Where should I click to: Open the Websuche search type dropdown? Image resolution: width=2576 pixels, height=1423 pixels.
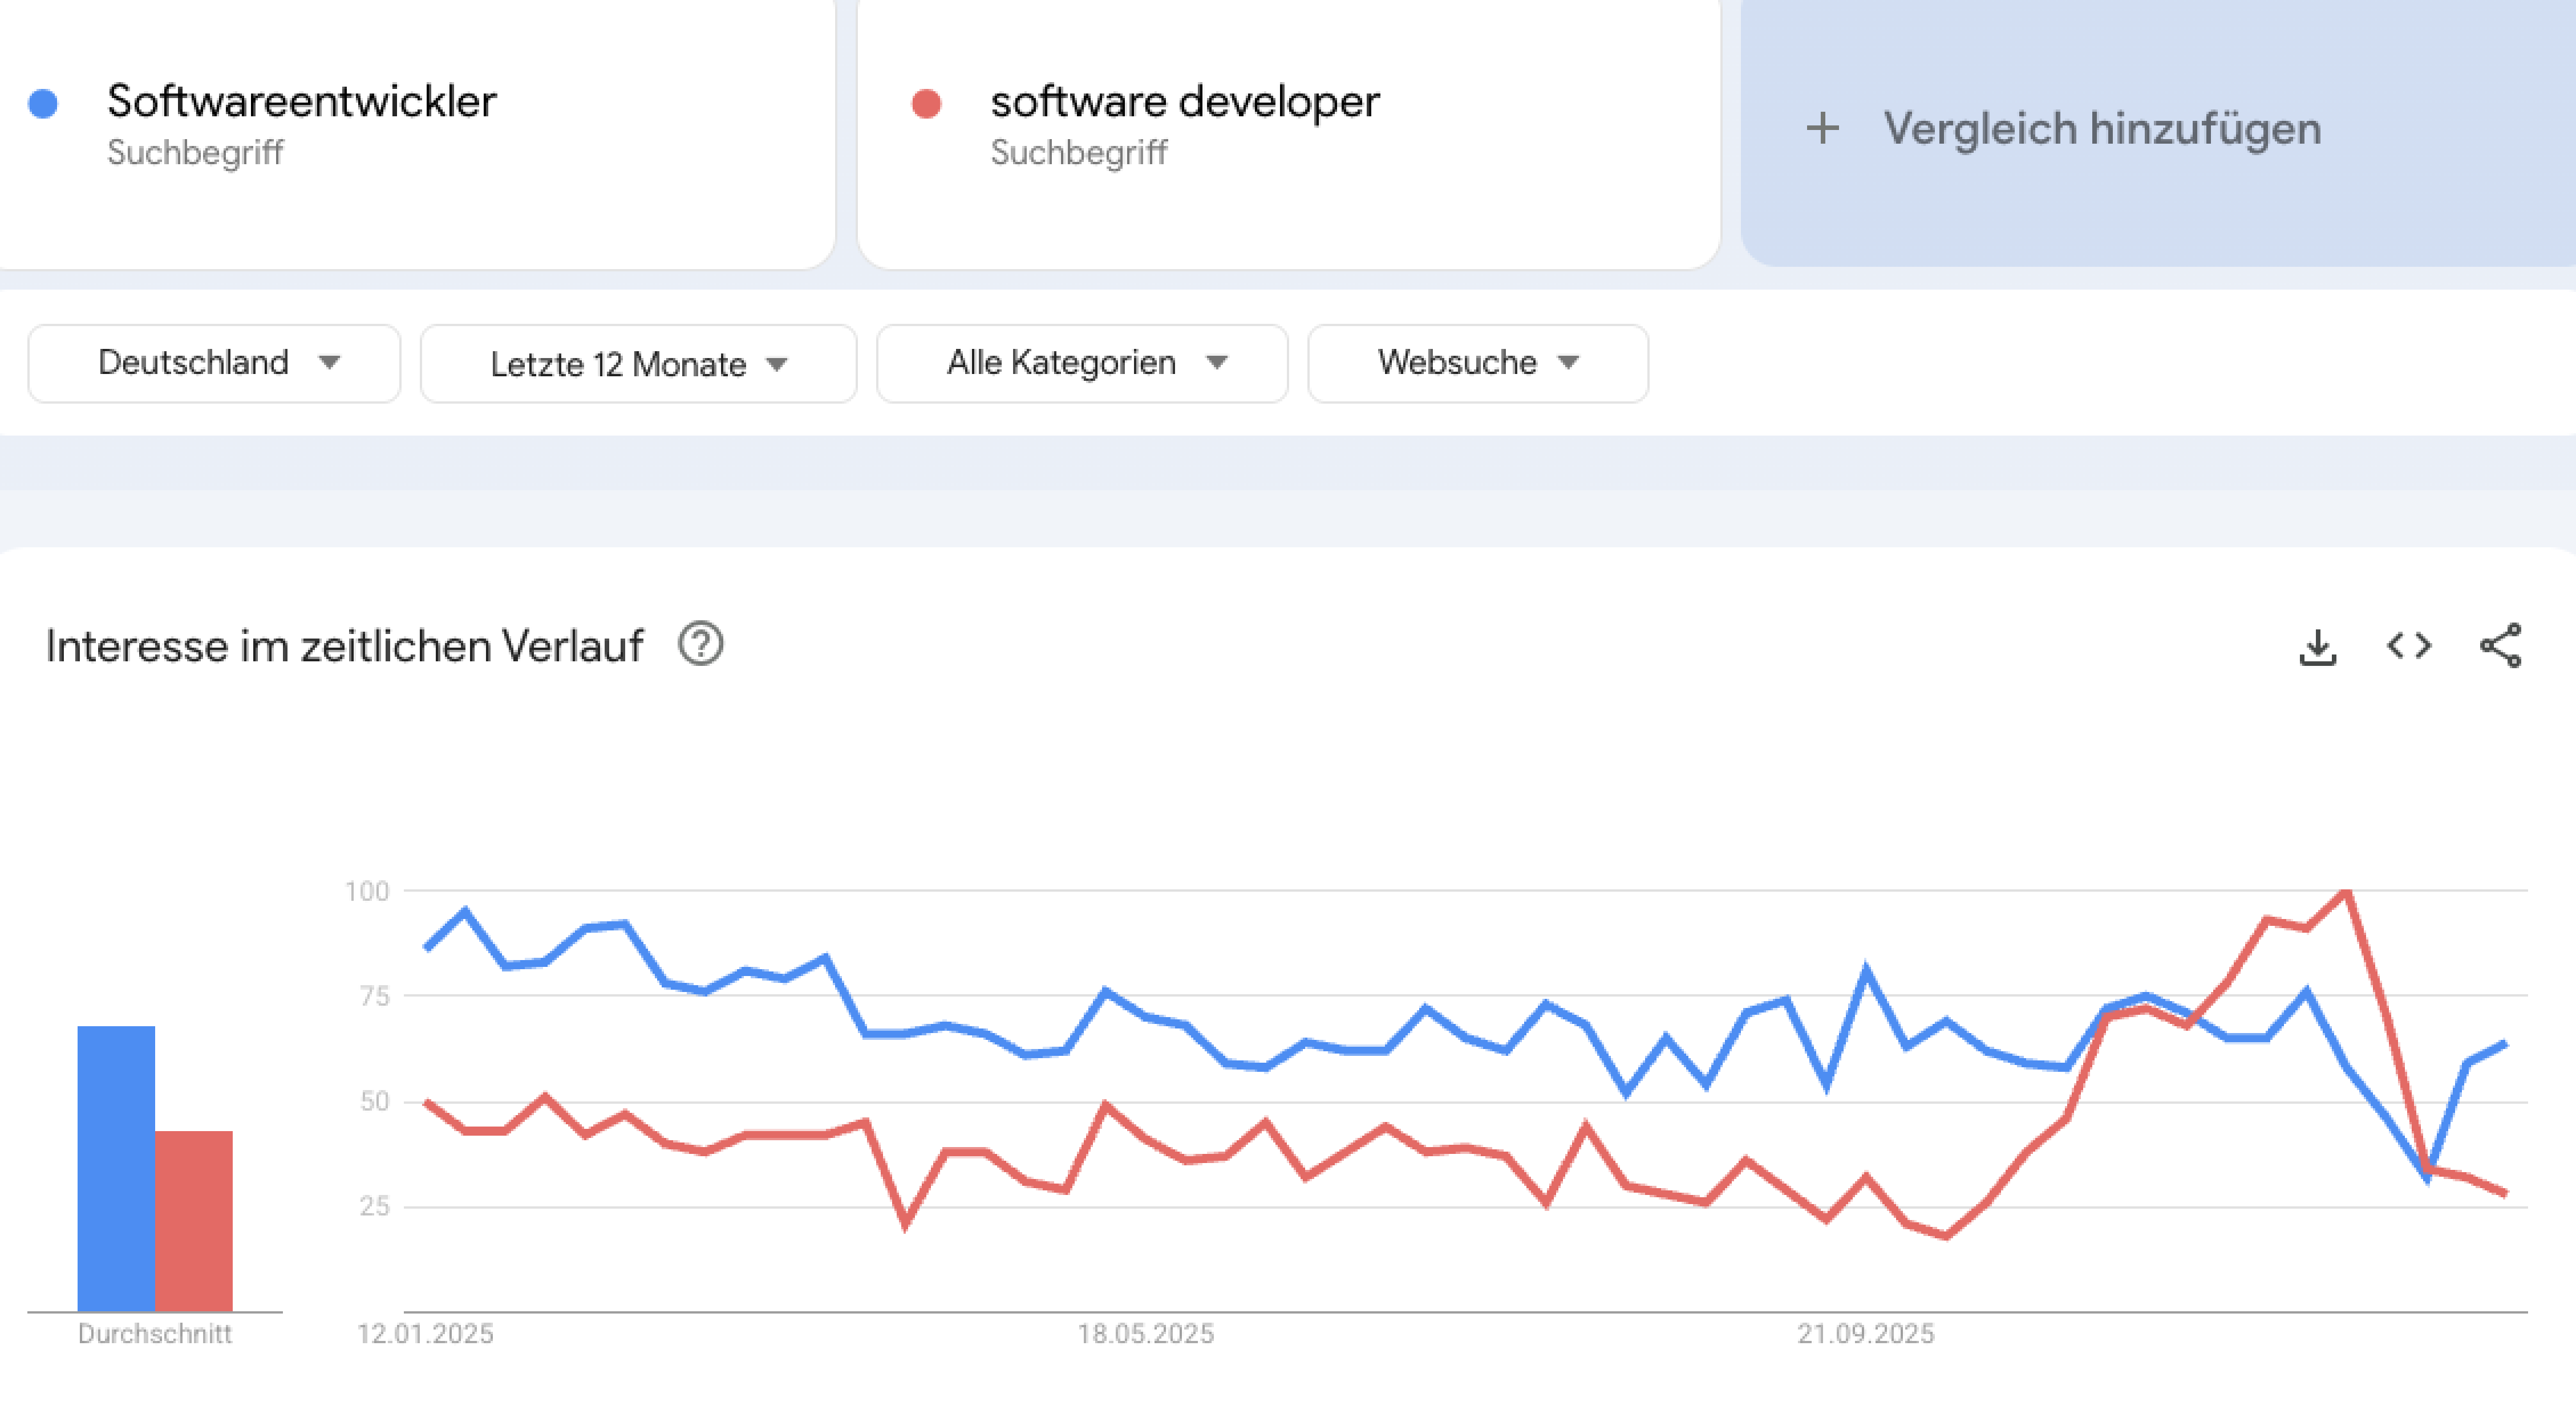(x=1477, y=363)
